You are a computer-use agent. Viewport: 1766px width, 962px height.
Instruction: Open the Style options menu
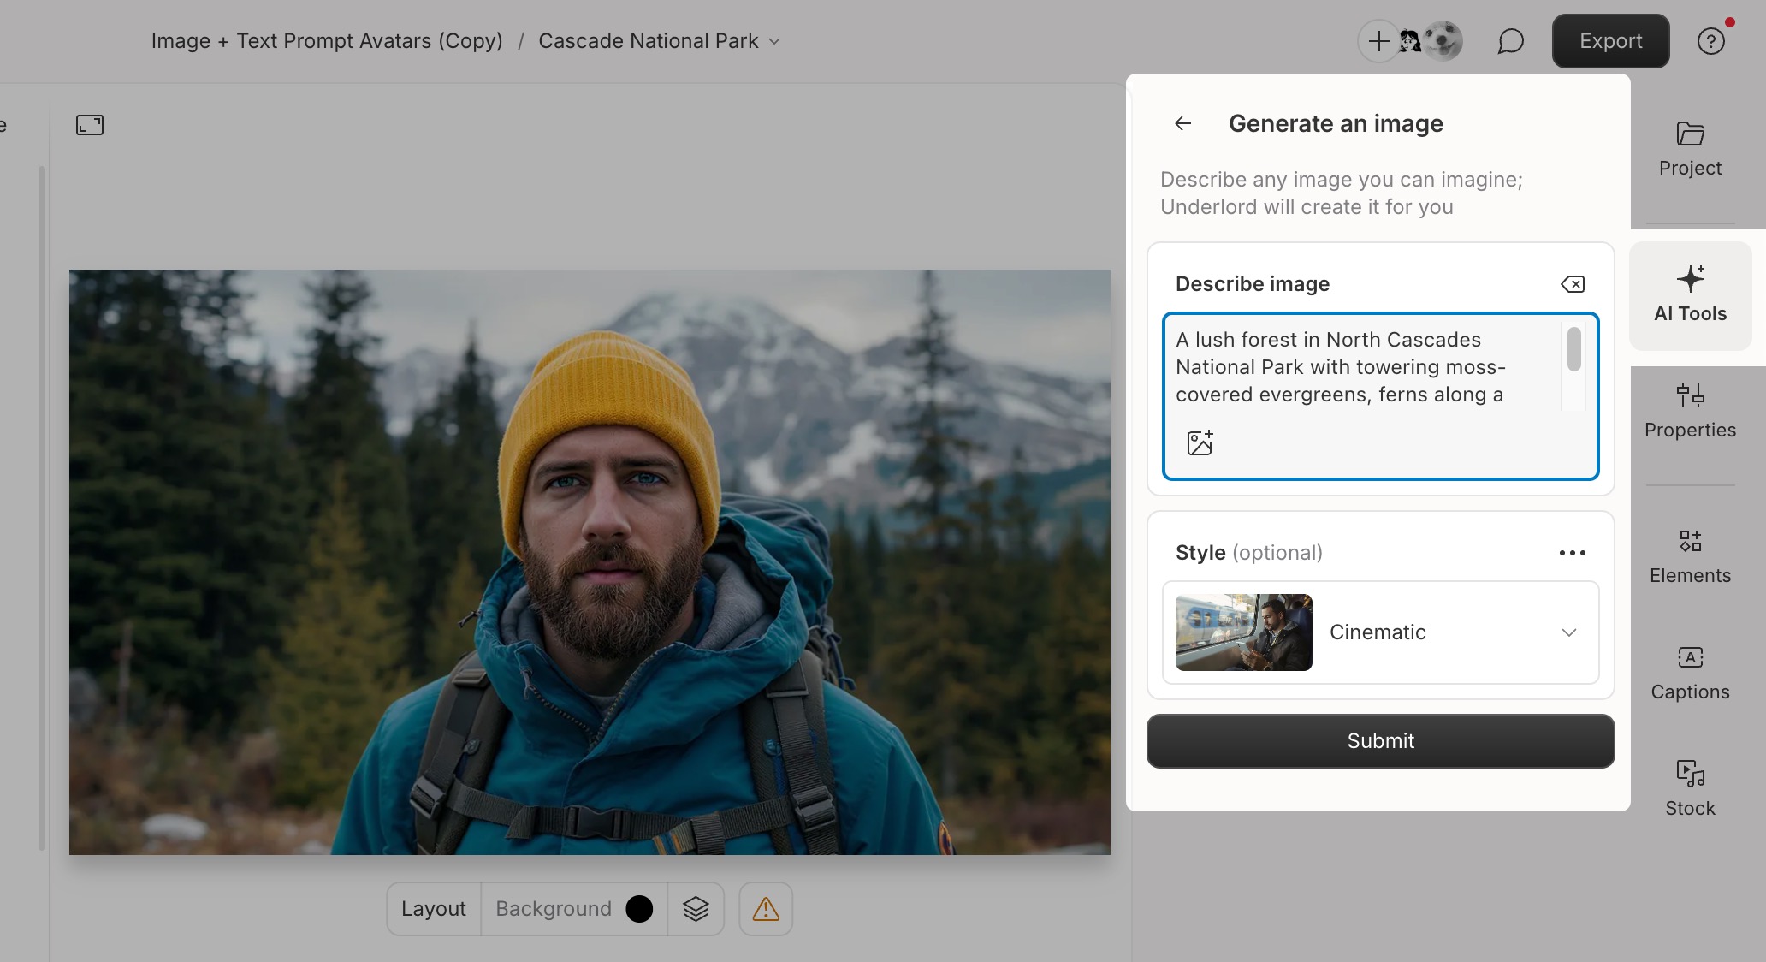[1572, 552]
